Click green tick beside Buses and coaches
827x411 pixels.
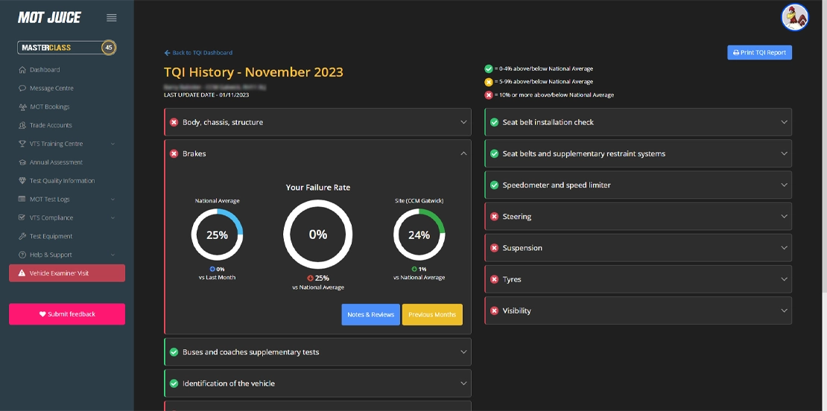pos(174,352)
